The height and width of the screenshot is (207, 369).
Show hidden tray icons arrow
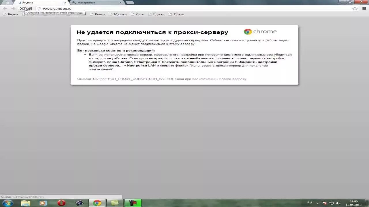[x=318, y=203]
